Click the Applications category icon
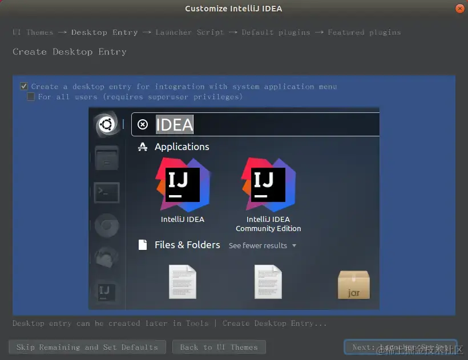The image size is (468, 360). click(143, 147)
